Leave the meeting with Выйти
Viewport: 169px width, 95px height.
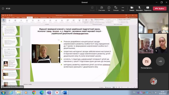click(159, 8)
